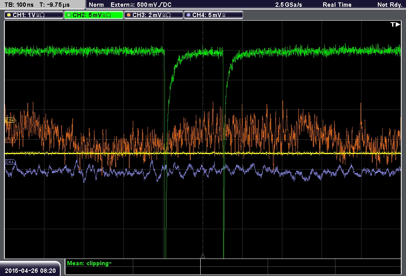Screen dimensions: 406x276
Task: Select the CH1: 1V channel tab
Action: 34,15
